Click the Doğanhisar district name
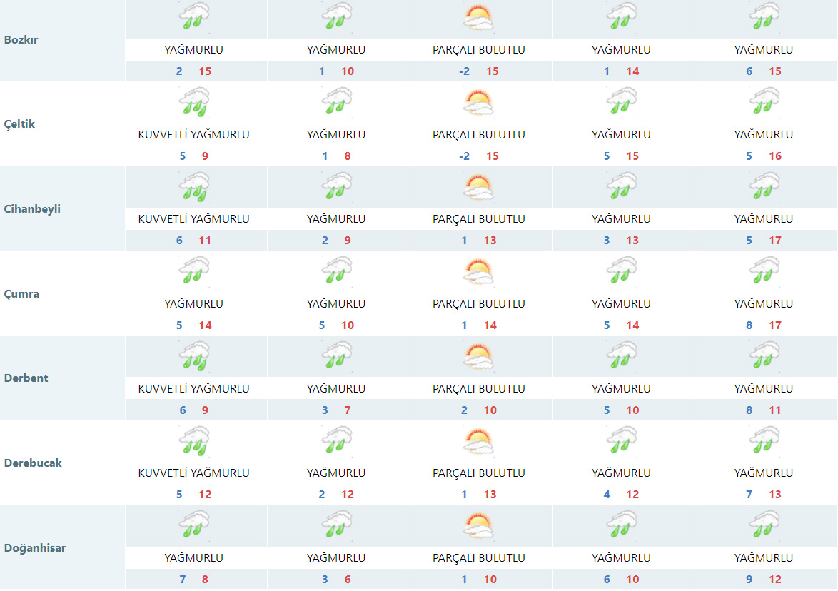The image size is (838, 591). 35,548
